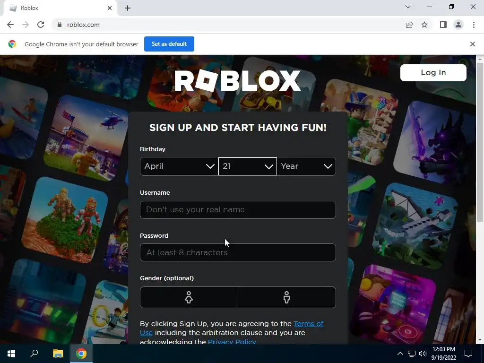Open the tab search chevron
This screenshot has height=363, width=484.
pos(408,7)
